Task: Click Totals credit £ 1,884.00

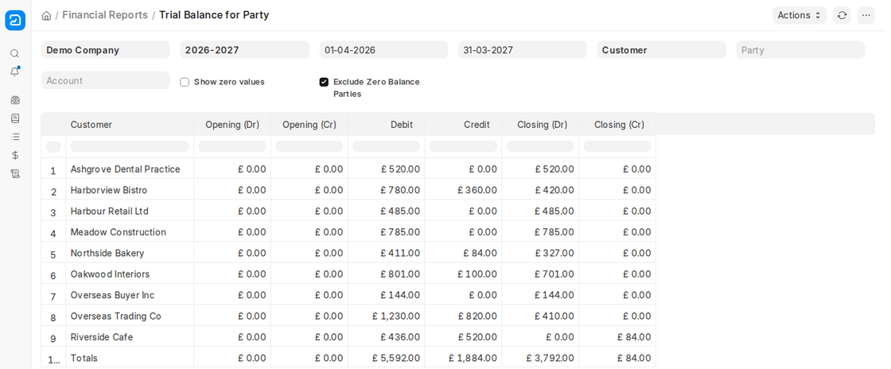Action: pos(463,358)
